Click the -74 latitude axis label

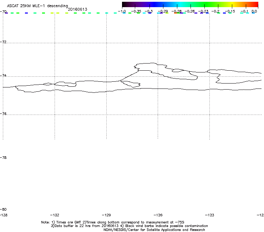click(3, 75)
